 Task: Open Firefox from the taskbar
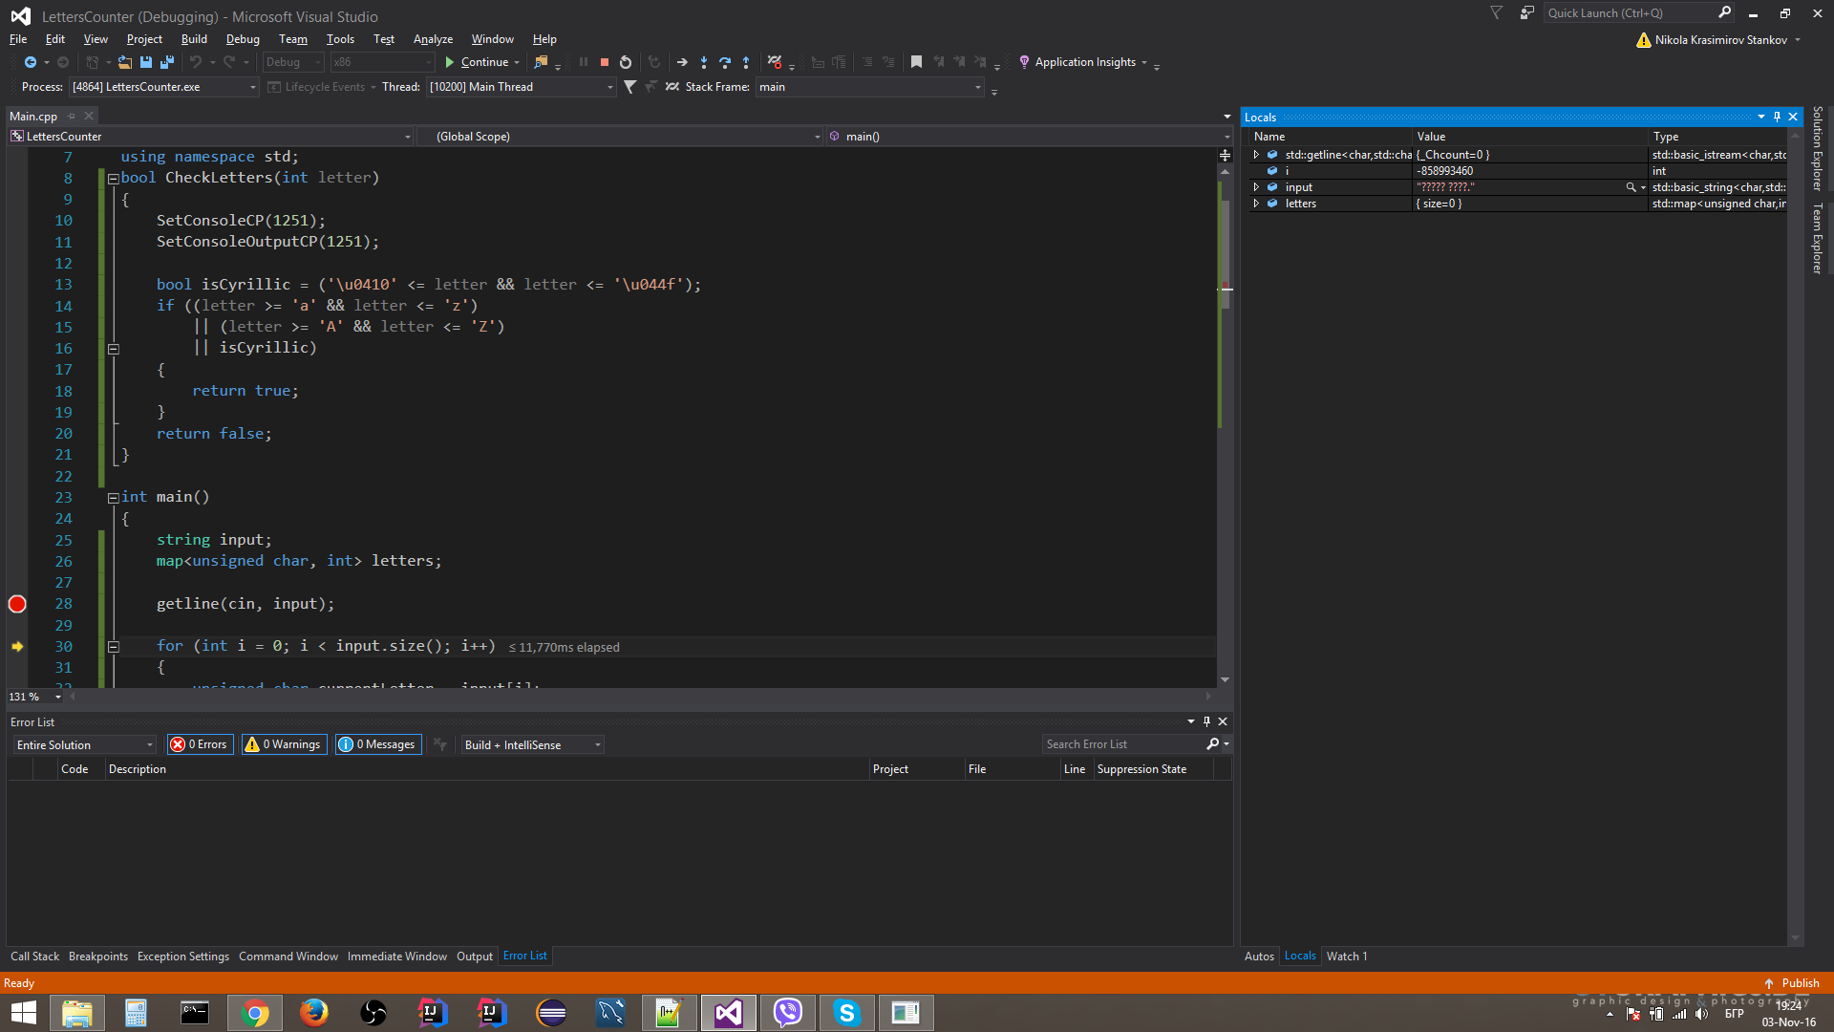pyautogui.click(x=314, y=1013)
